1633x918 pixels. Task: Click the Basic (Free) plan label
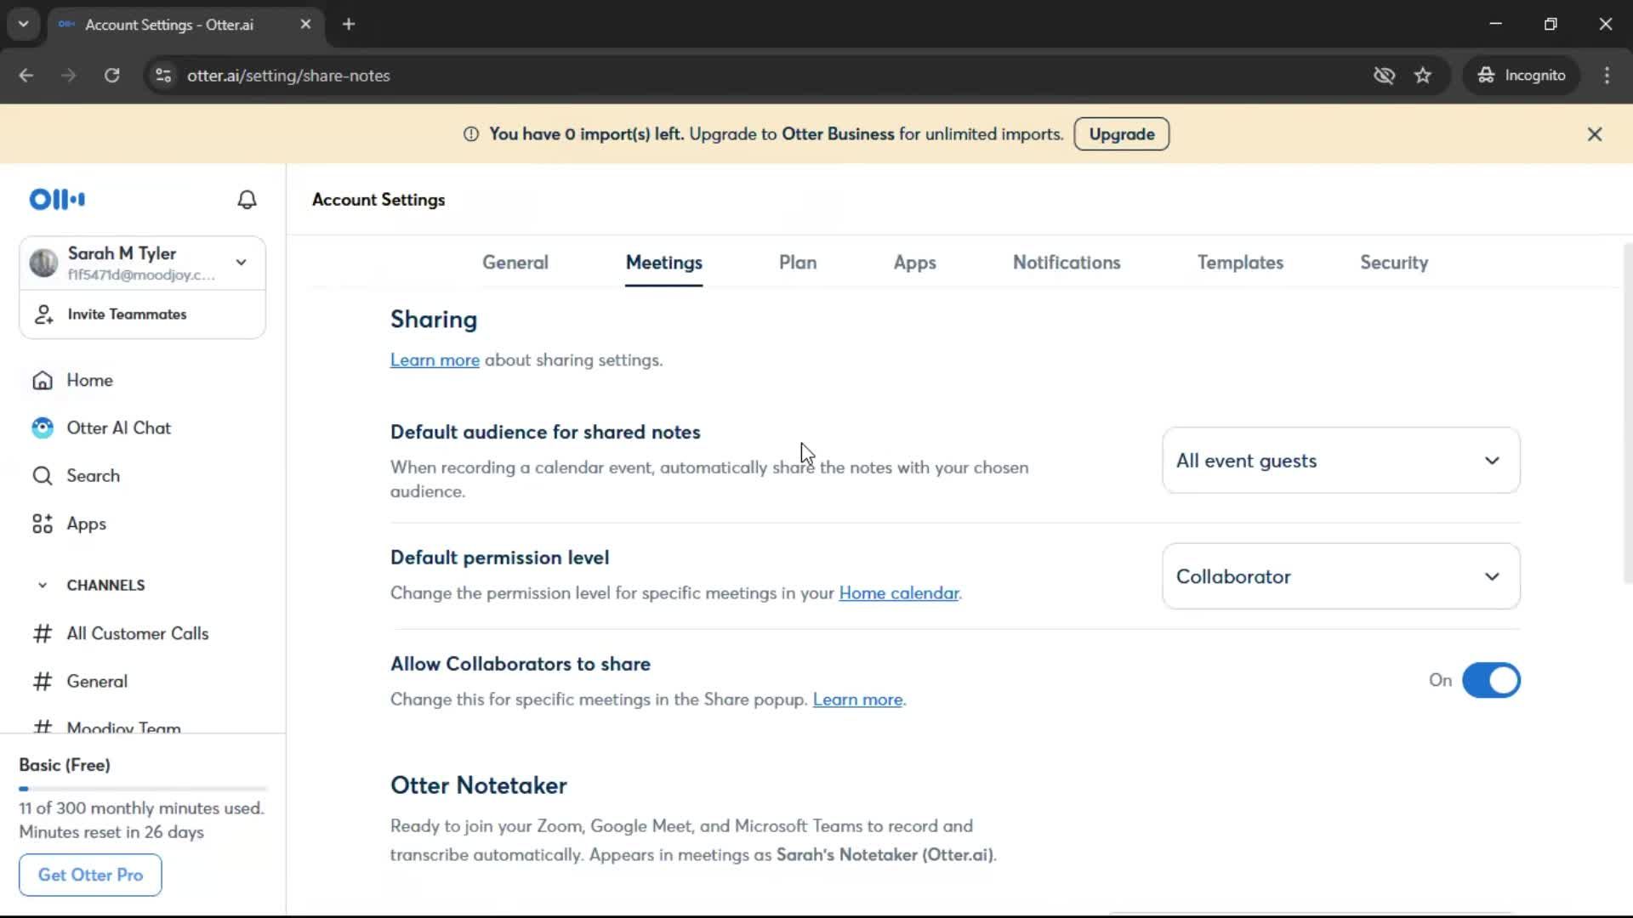point(65,765)
